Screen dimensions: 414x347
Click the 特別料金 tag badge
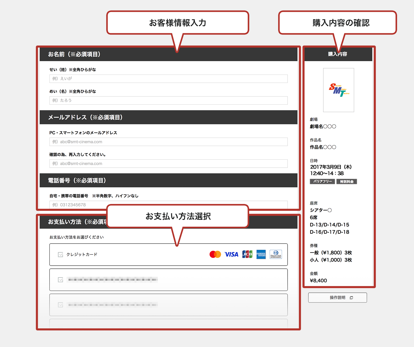click(346, 181)
